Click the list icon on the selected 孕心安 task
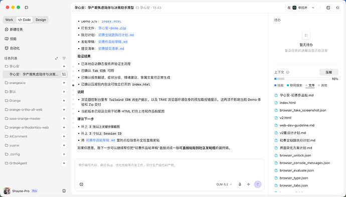 (64, 74)
